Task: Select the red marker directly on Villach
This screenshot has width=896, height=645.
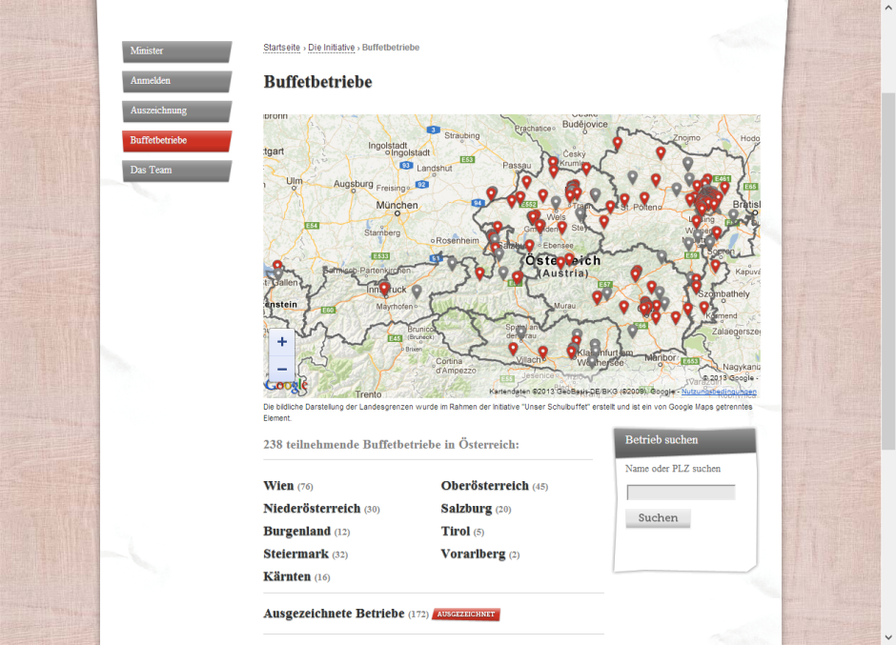Action: click(543, 353)
